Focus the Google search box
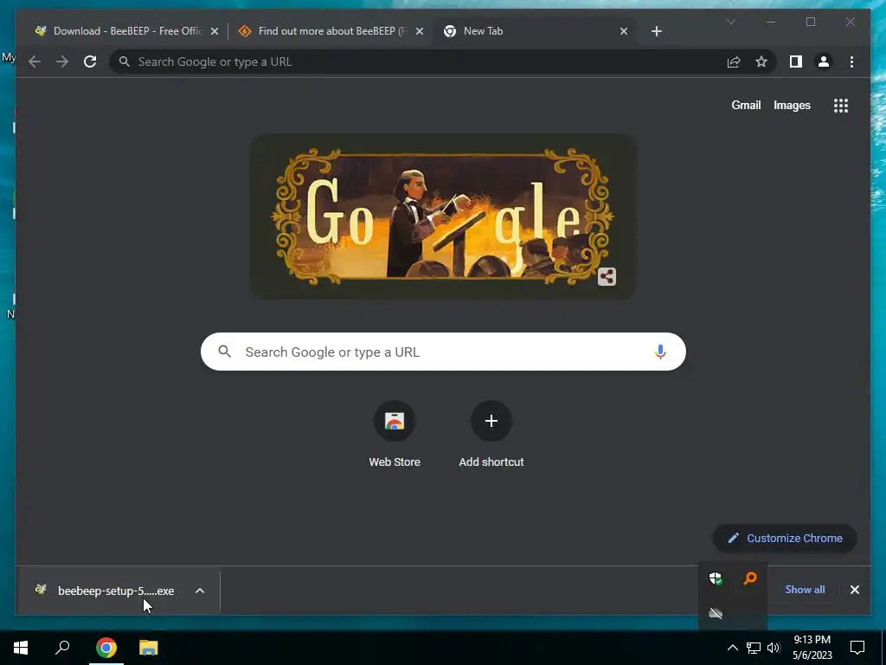The width and height of the screenshot is (886, 665). coord(443,352)
